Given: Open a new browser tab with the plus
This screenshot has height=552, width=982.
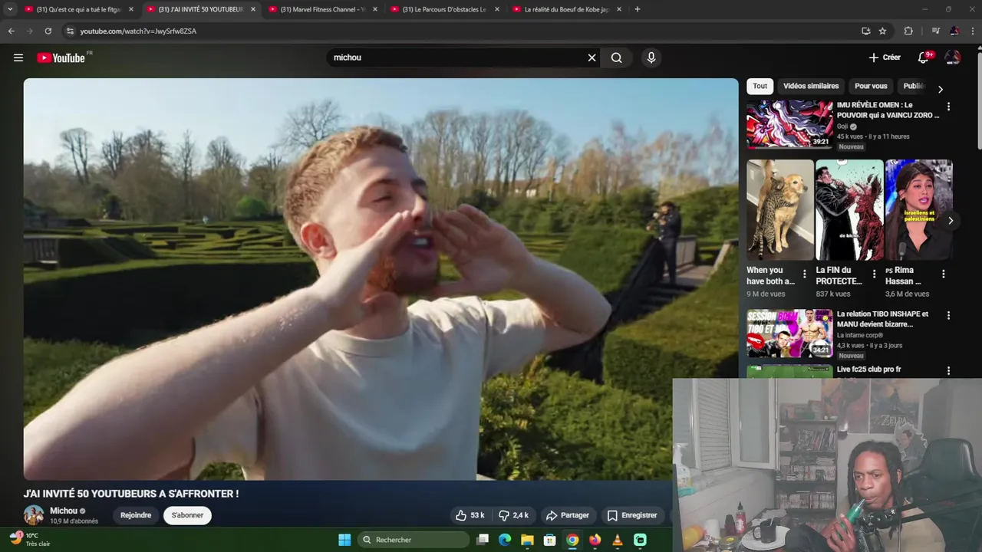Looking at the screenshot, I should click(637, 9).
